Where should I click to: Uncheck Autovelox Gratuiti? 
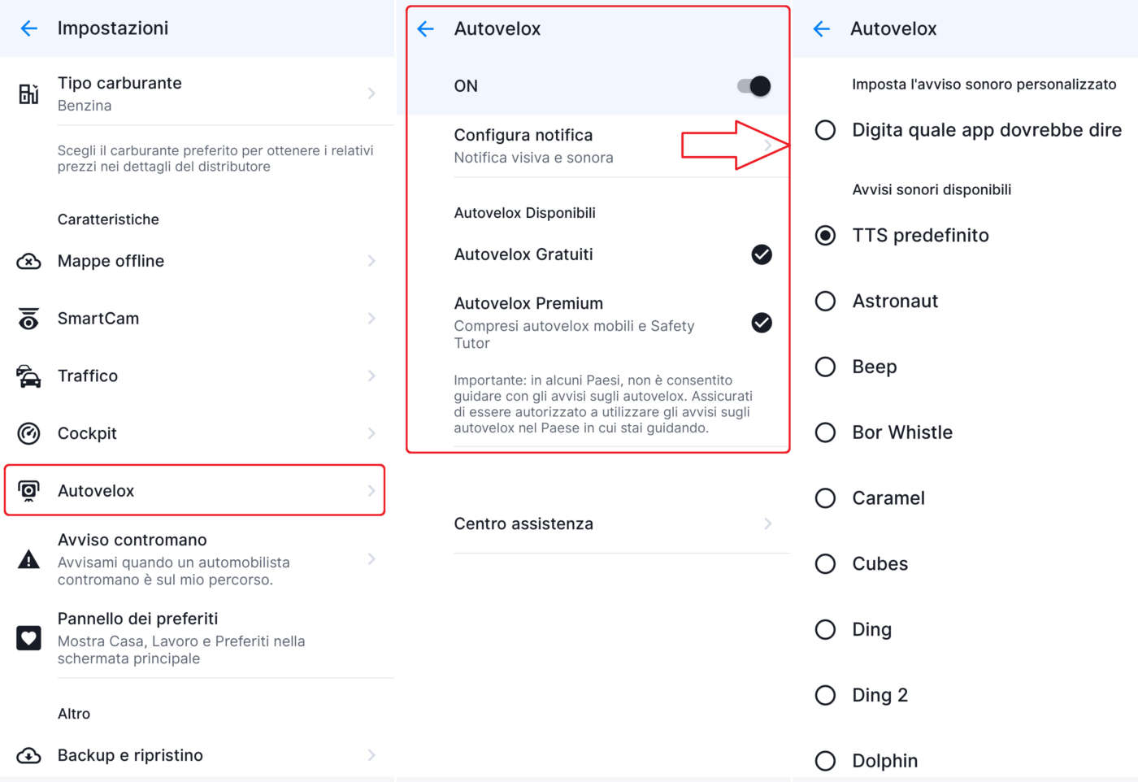(761, 254)
